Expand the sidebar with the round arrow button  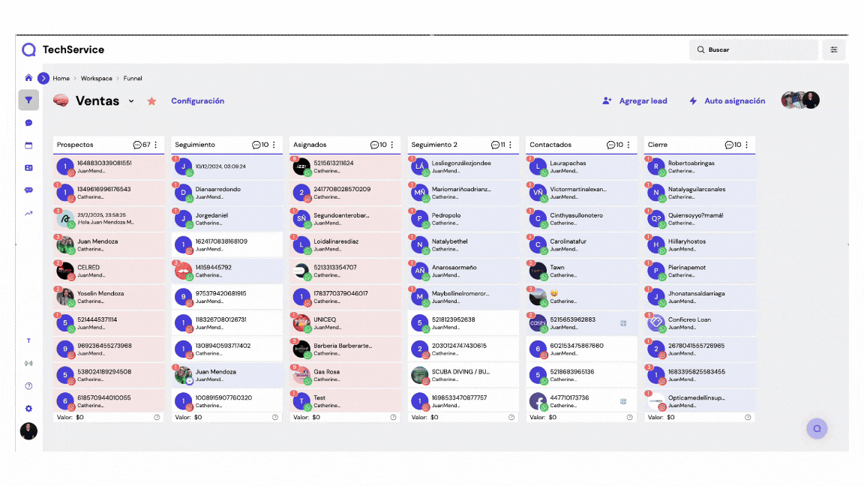pyautogui.click(x=43, y=78)
